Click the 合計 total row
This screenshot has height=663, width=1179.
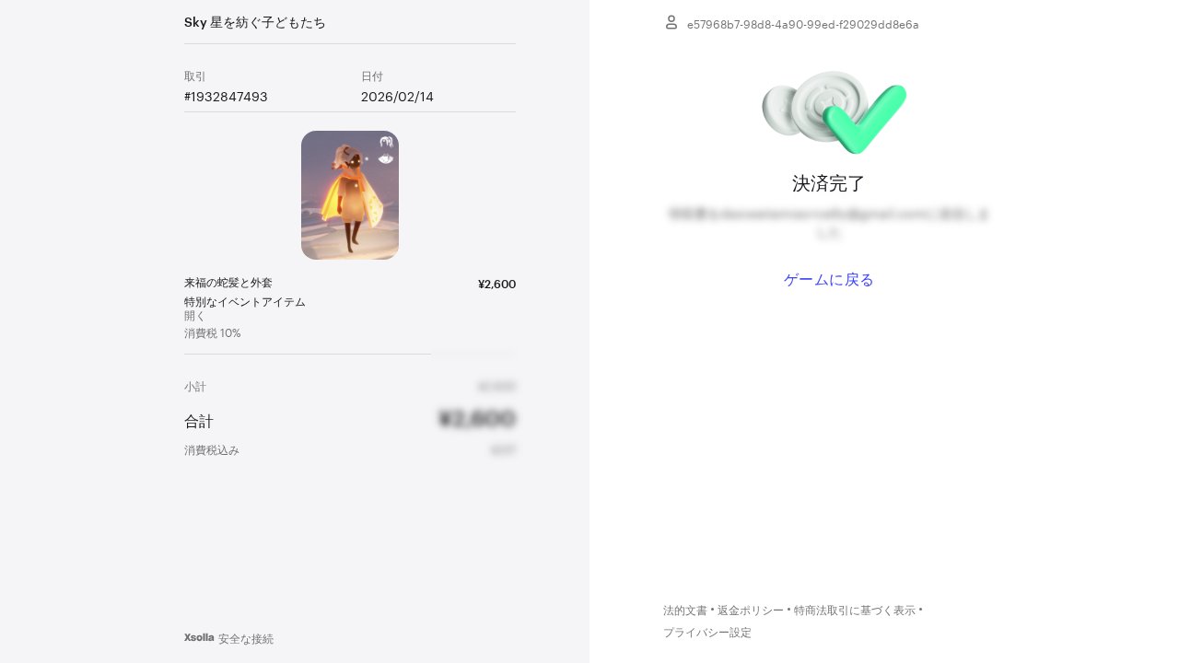350,420
